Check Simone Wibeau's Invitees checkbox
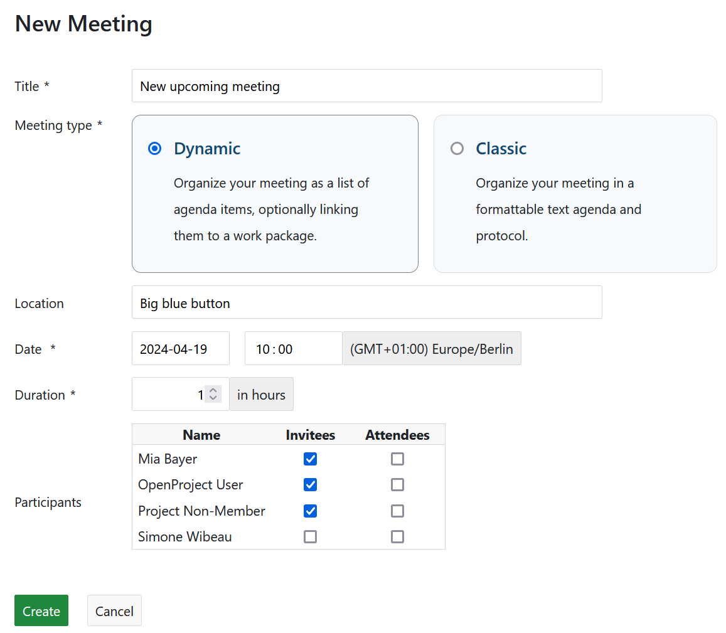This screenshot has height=633, width=726. 310,537
